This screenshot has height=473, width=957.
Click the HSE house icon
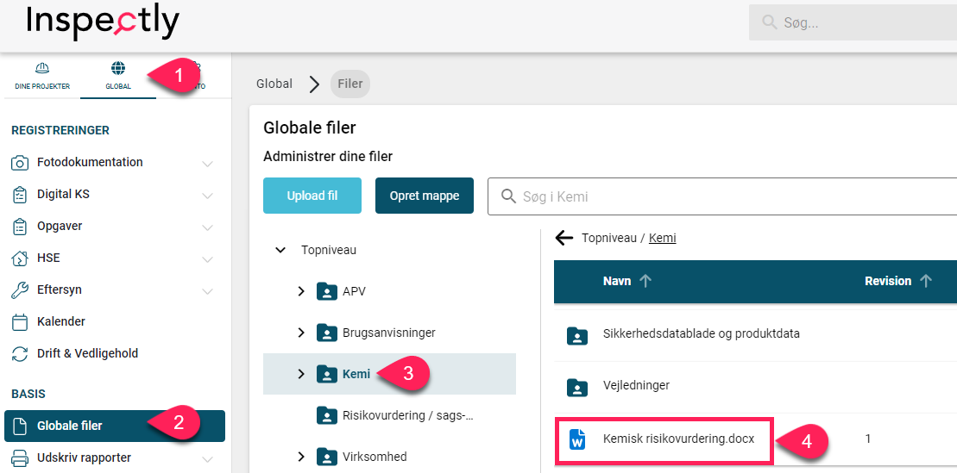(x=20, y=258)
